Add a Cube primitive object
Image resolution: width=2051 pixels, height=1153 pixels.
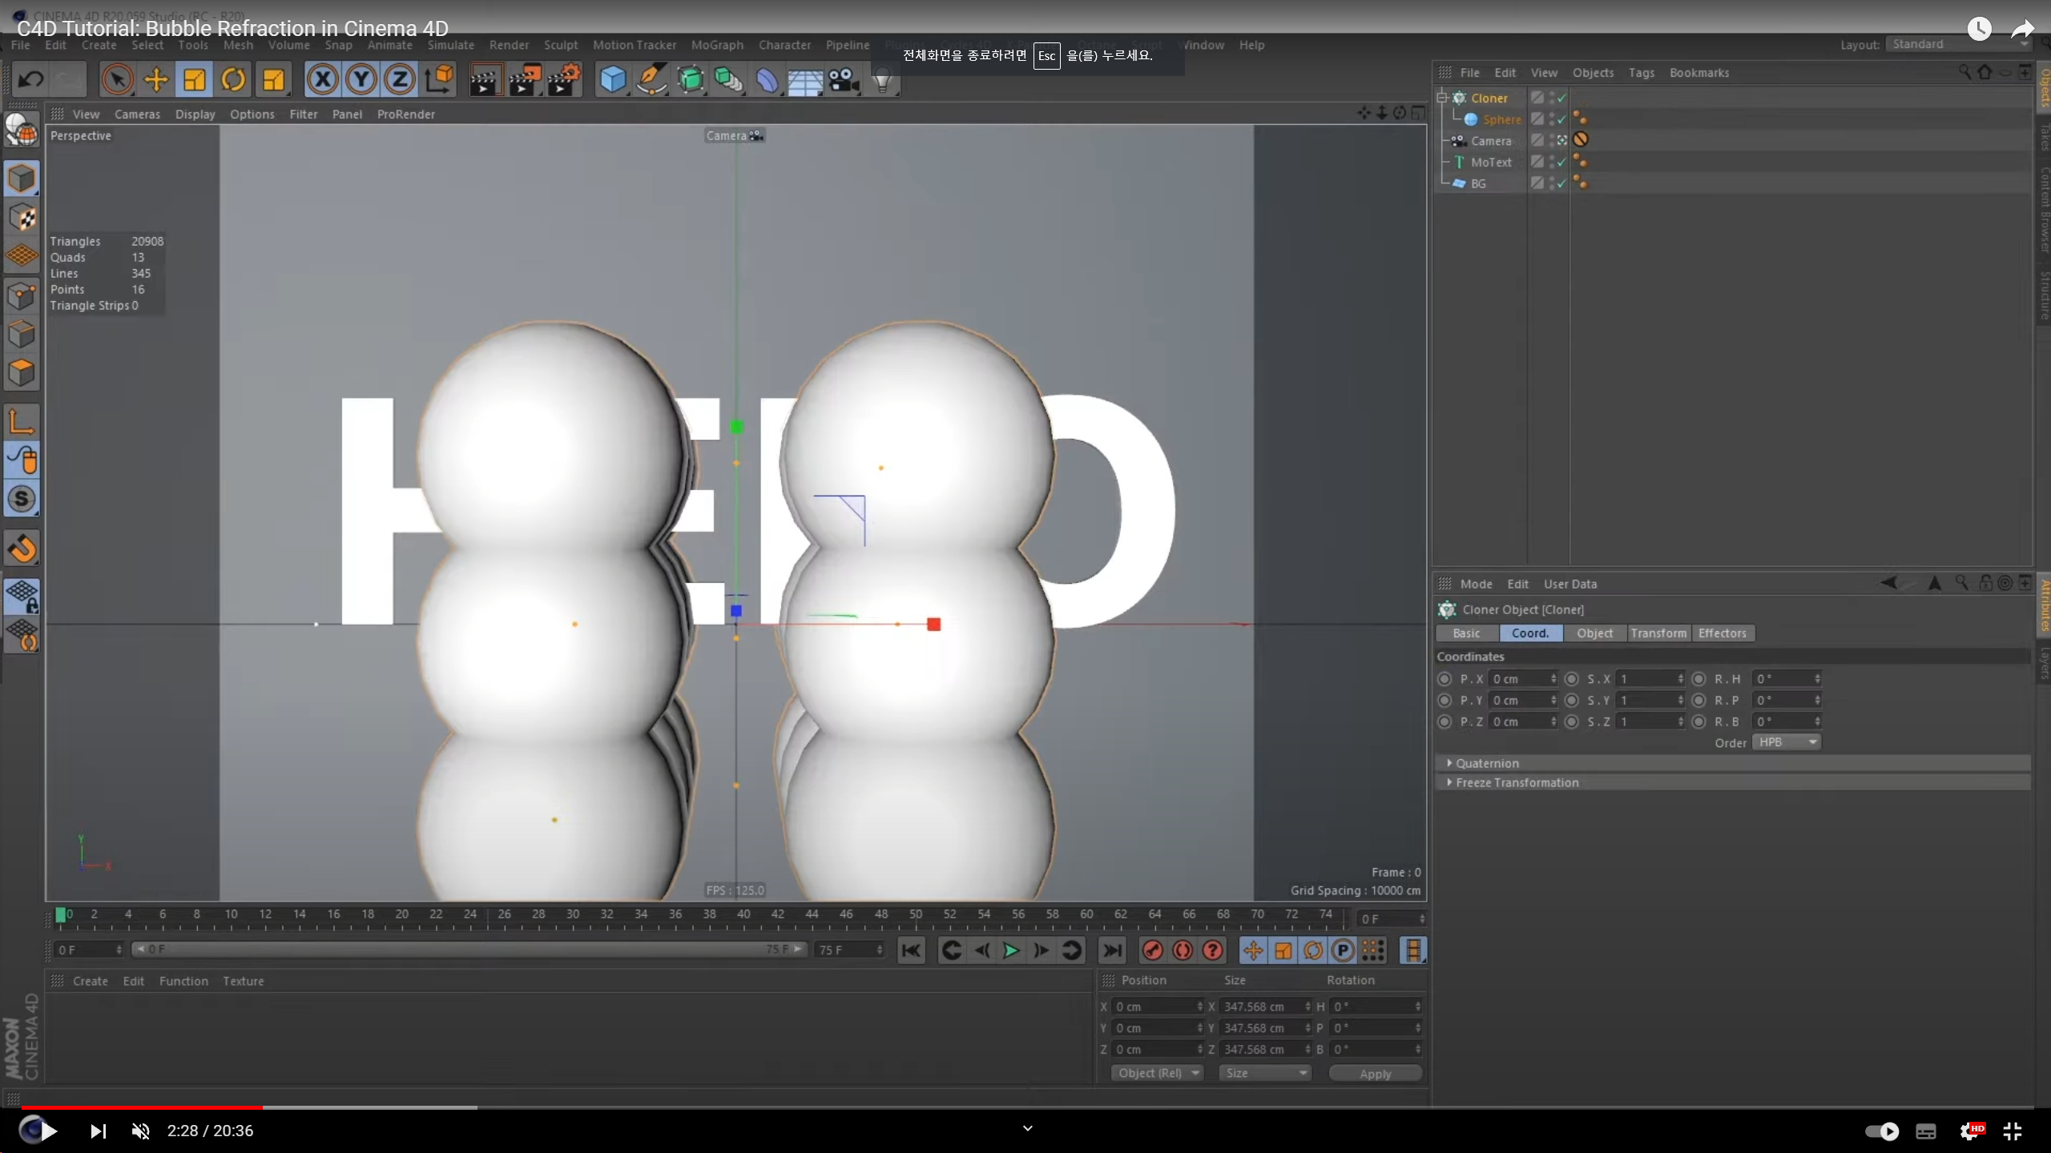[x=613, y=80]
